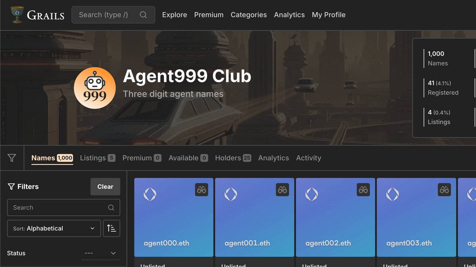Click the ENS logo on the agent003.eth card
This screenshot has width=476, height=267.
(x=393, y=194)
